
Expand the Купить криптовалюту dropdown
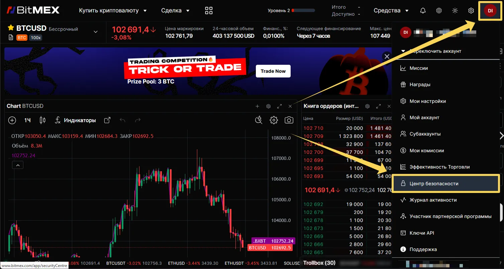113,11
